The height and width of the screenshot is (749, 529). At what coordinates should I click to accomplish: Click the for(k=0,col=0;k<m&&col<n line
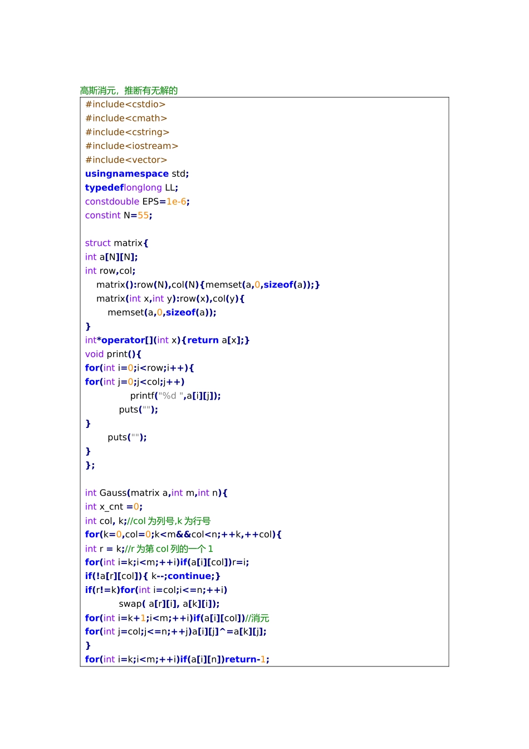click(x=184, y=534)
